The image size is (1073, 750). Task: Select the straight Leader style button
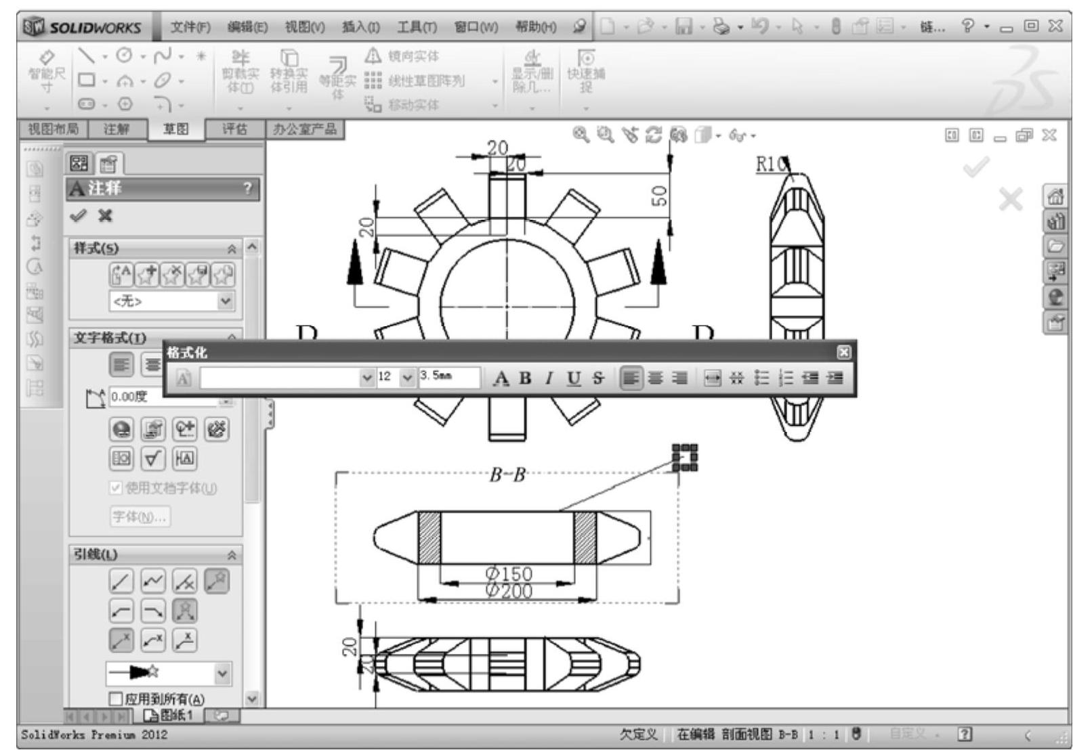(121, 581)
